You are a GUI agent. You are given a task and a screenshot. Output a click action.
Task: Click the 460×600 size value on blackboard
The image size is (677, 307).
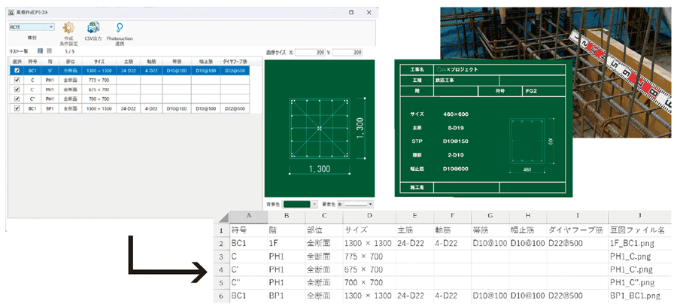click(x=456, y=114)
